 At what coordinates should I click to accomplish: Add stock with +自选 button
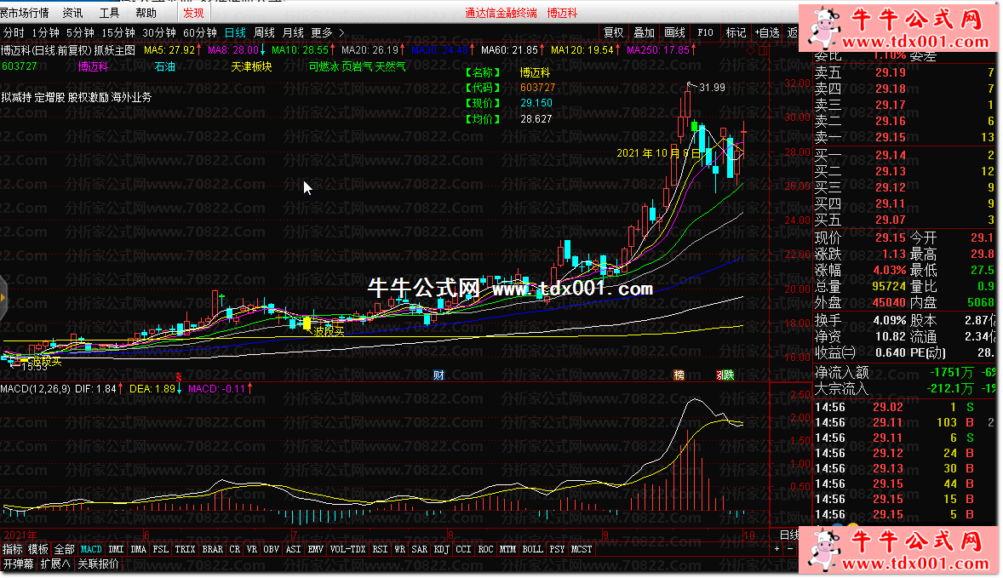click(766, 32)
